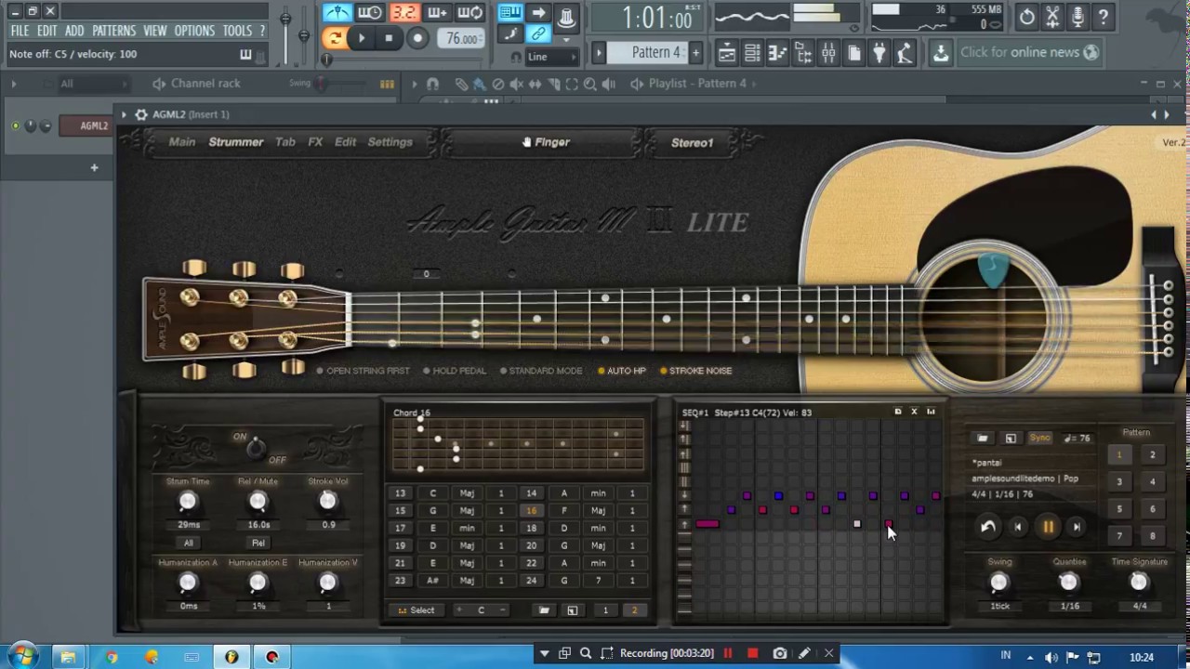This screenshot has height=669, width=1190.
Task: Open the FX tab of the guitar plugin
Action: pos(315,142)
